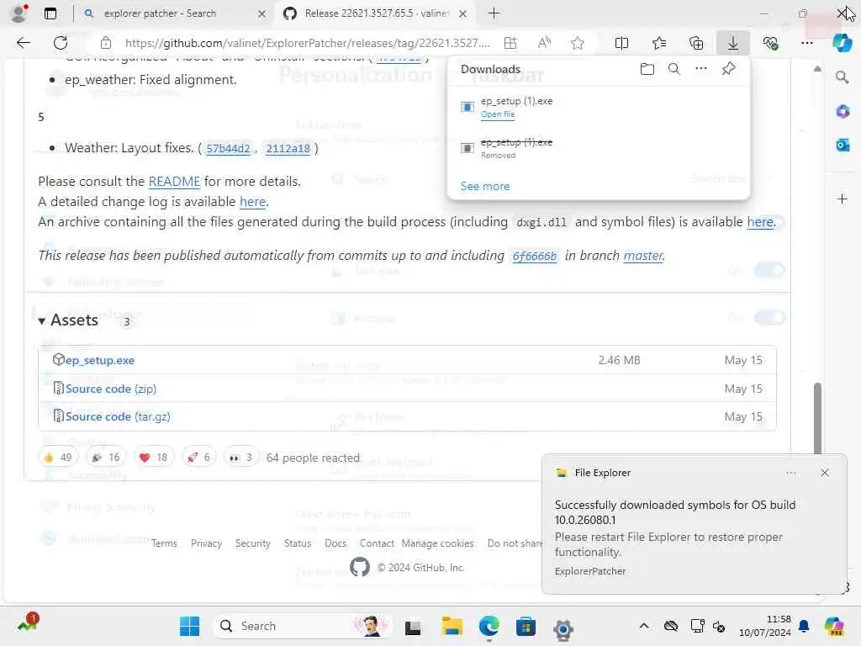Download Source code (tar.gz)
Screen dimensions: 861x646
[x=118, y=417]
